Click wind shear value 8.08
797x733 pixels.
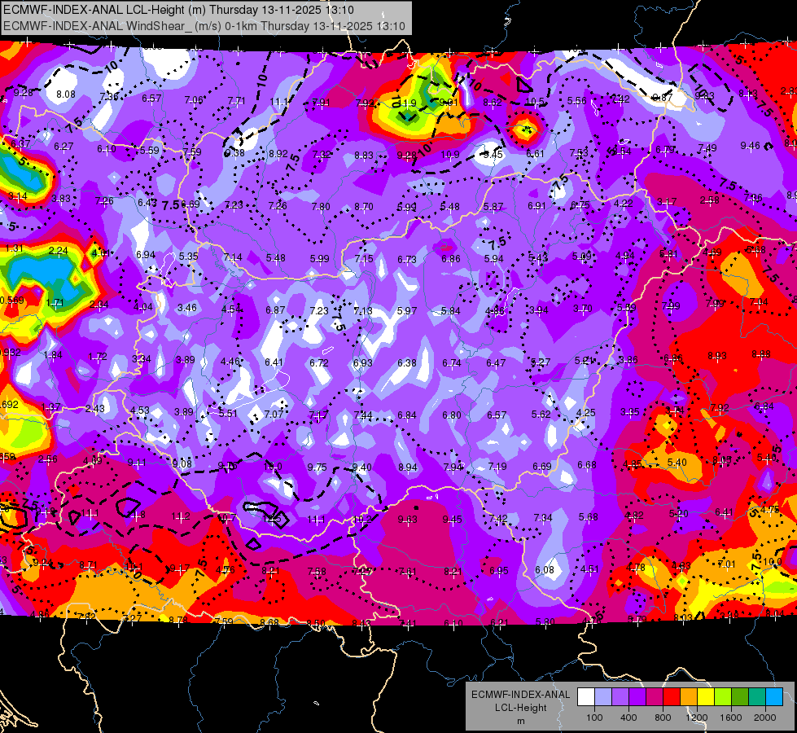click(x=66, y=94)
